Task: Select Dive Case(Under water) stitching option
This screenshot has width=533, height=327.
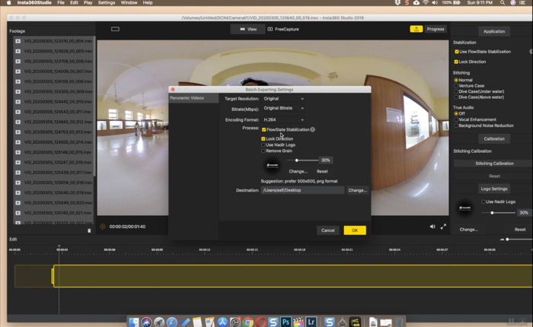Action: point(456,91)
